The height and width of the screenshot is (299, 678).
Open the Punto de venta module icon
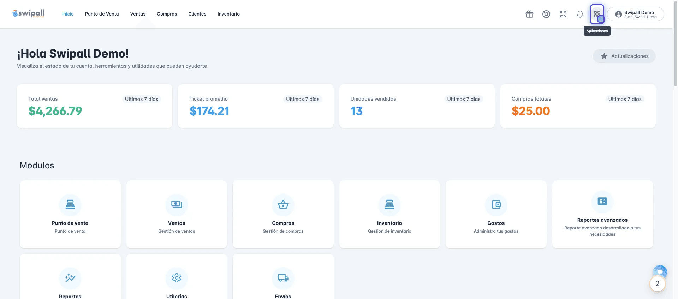point(70,205)
